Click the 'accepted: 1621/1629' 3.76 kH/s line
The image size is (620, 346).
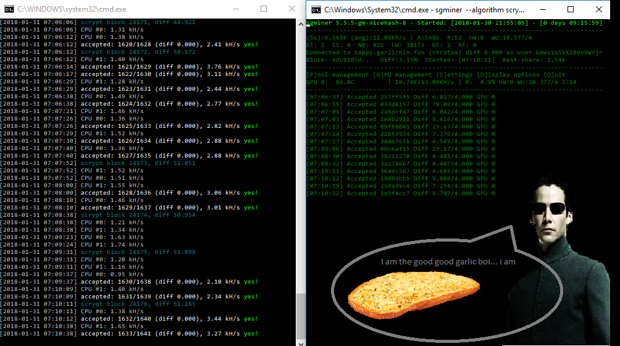point(129,67)
